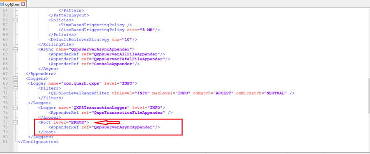Viewport: 370px width, 154px height.
Task: Collapse the Filters block at line 70
Action: pos(16,88)
